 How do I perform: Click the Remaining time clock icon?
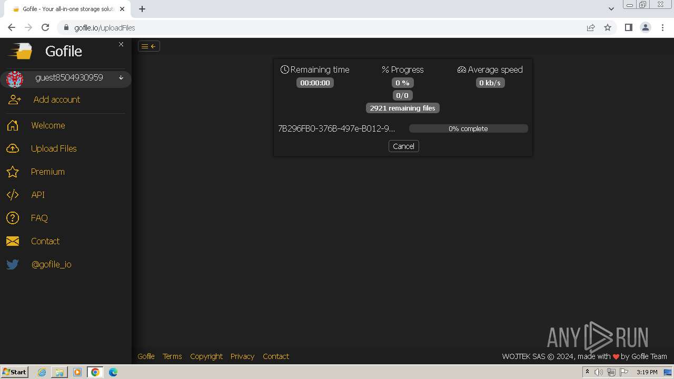coord(285,69)
